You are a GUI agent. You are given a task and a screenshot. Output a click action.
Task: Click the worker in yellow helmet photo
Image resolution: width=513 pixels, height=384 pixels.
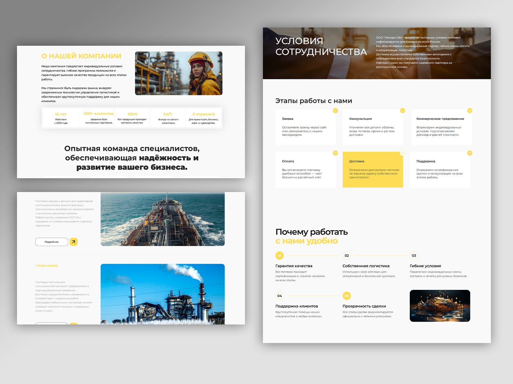pos(179,73)
